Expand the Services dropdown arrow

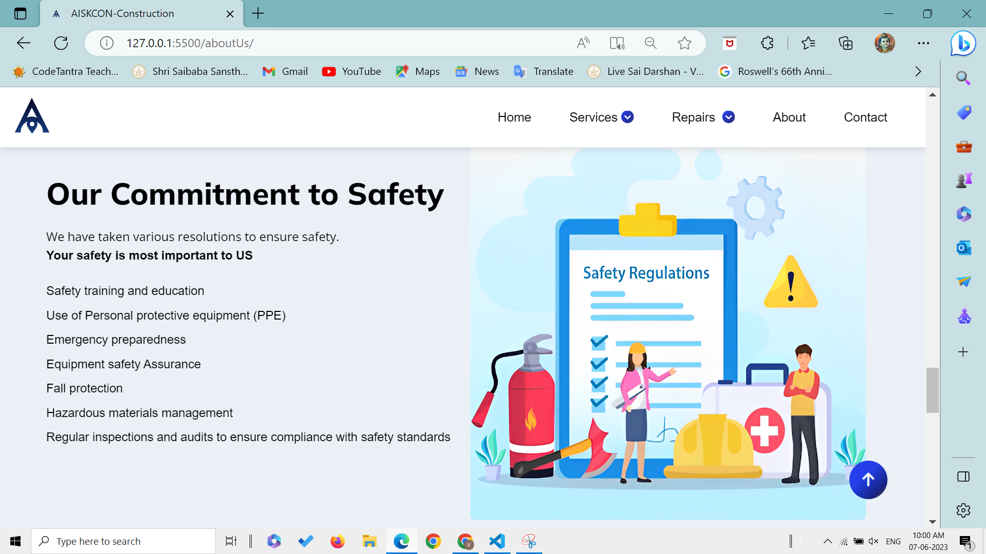[x=628, y=117]
